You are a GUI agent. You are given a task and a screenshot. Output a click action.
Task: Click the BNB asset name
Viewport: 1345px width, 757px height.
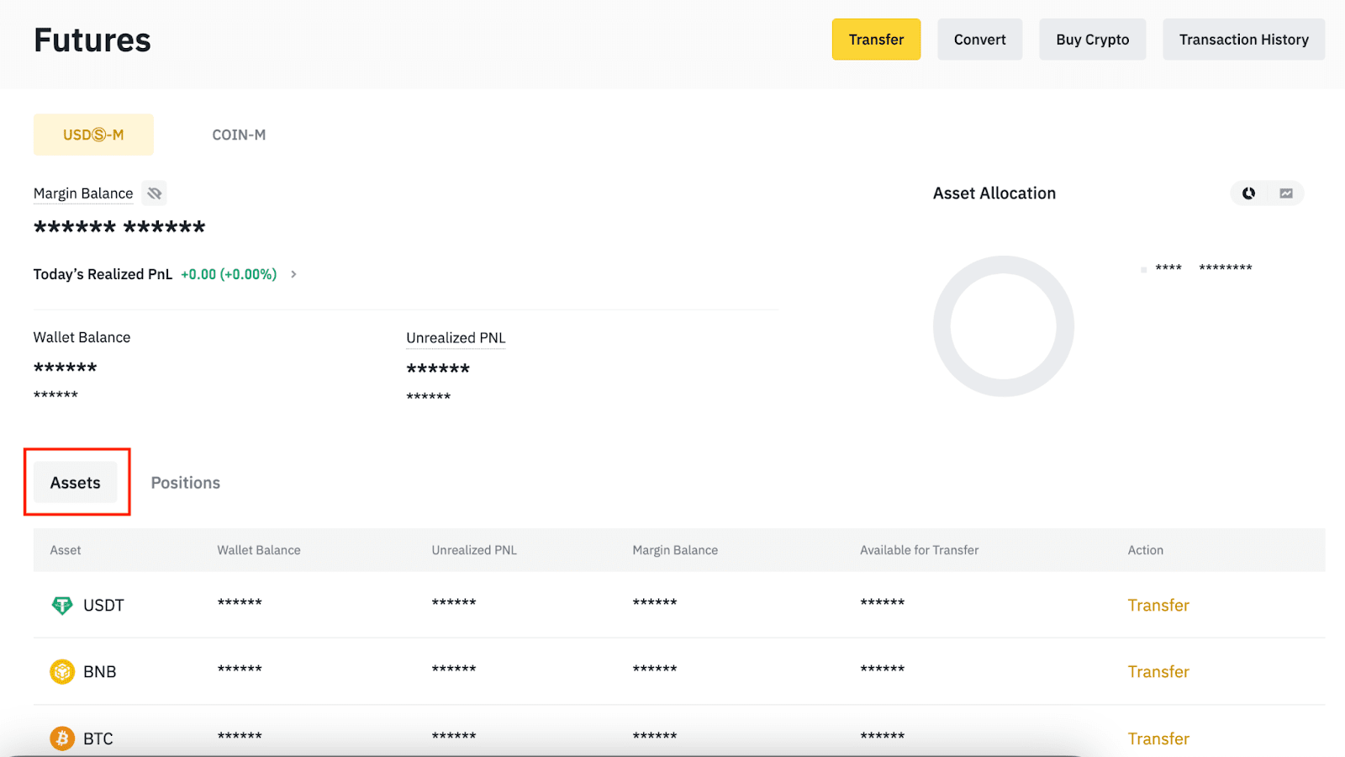tap(99, 672)
